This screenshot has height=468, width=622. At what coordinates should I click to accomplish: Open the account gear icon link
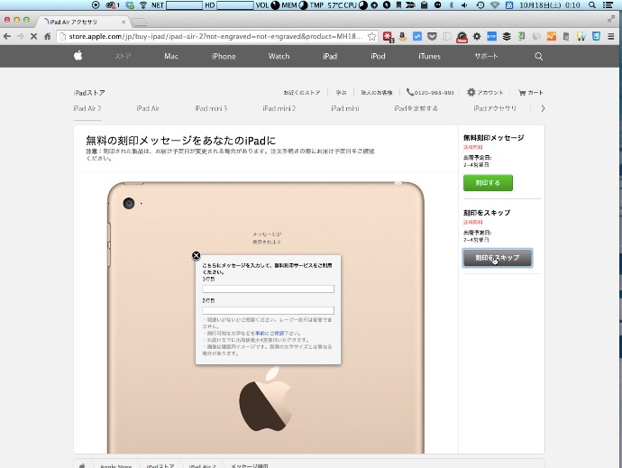(485, 93)
